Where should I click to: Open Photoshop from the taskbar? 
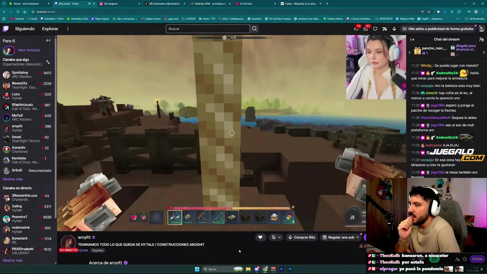point(290,269)
